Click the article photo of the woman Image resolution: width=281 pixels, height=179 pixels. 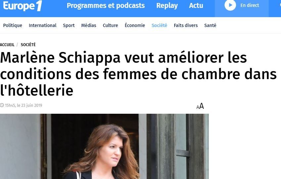tap(104, 146)
